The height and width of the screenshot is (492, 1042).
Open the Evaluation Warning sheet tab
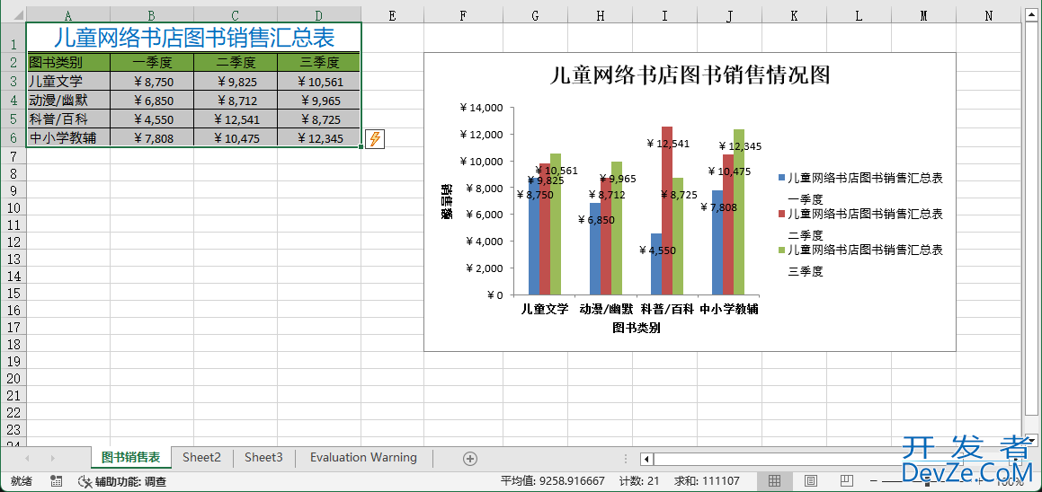click(363, 458)
